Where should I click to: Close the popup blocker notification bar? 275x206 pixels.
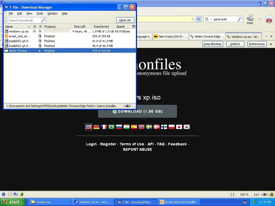[x=271, y=44]
